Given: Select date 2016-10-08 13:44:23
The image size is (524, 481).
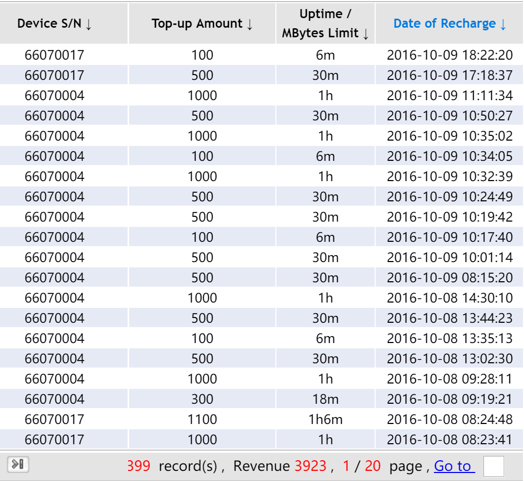Looking at the screenshot, I should pyautogui.click(x=449, y=318).
